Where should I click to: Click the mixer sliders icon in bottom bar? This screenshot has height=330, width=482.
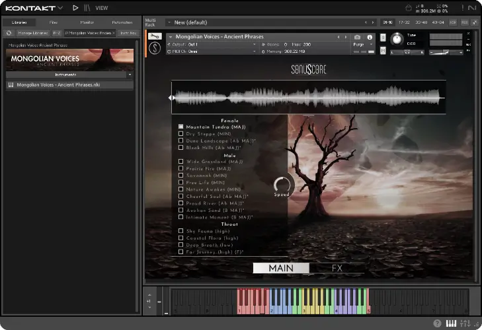[464, 323]
